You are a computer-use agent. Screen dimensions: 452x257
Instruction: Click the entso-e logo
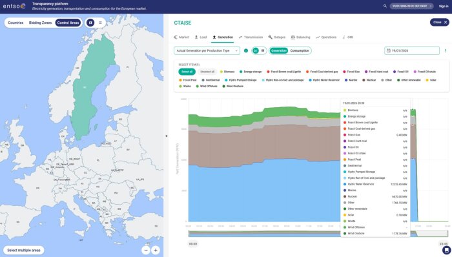(14, 6)
